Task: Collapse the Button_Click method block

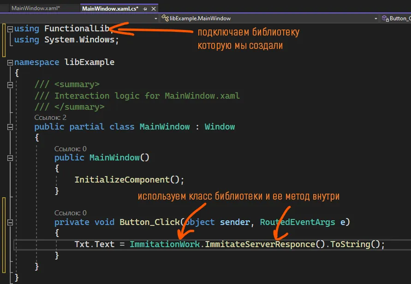Action: (10, 223)
